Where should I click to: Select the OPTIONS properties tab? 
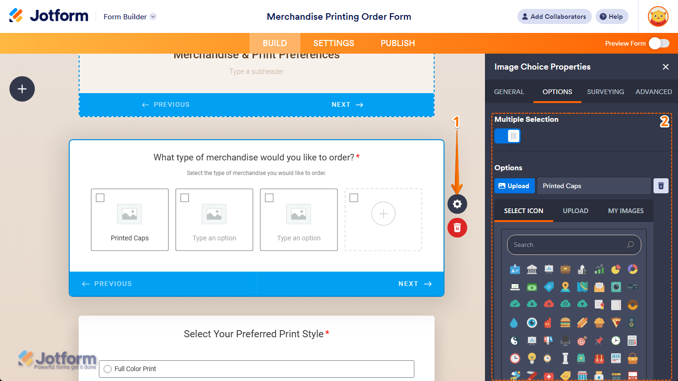coord(557,92)
